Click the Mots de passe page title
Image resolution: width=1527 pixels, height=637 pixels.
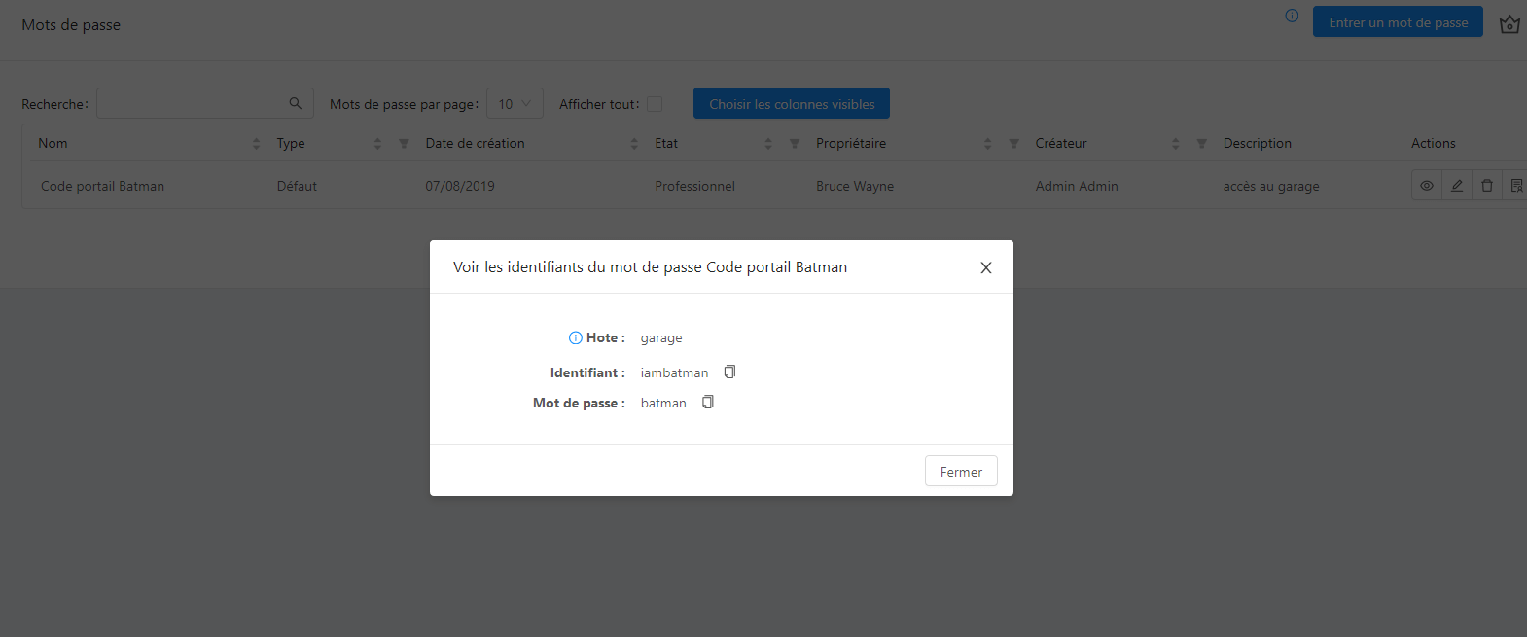coord(71,24)
